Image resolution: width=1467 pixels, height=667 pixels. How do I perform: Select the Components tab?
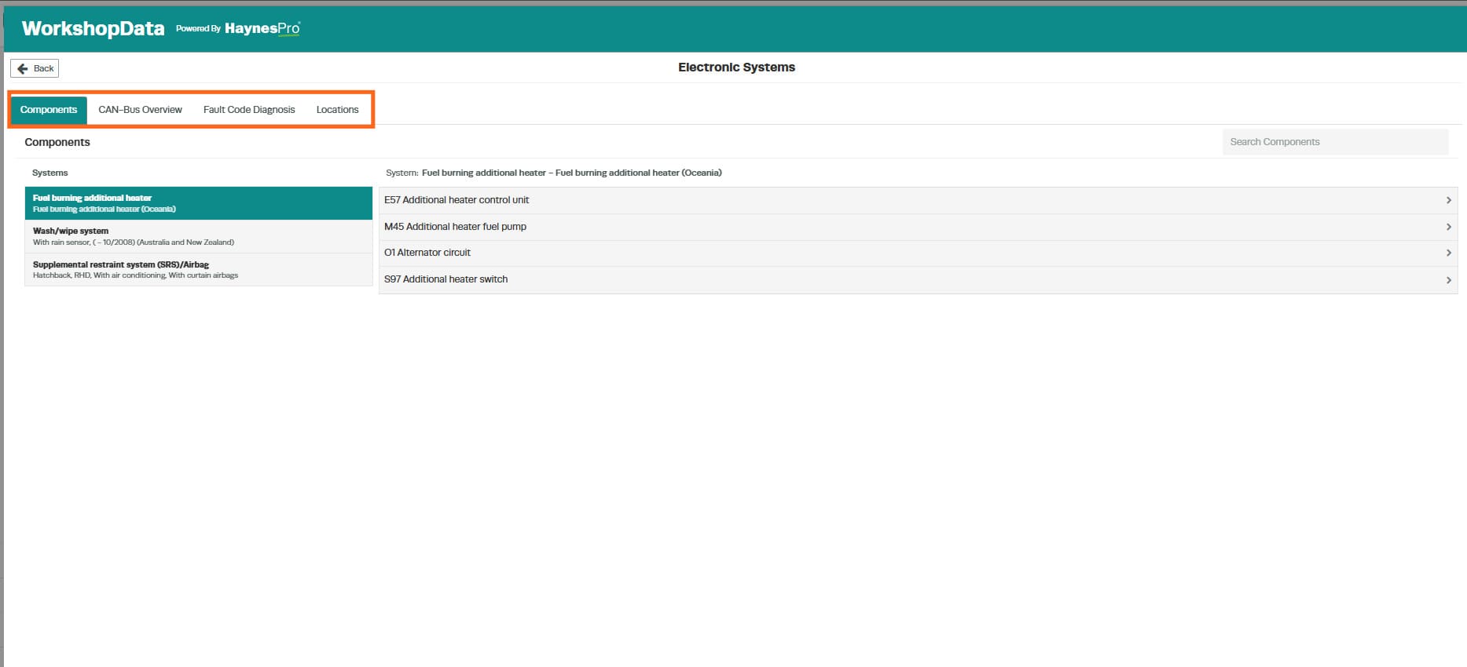[x=49, y=110]
